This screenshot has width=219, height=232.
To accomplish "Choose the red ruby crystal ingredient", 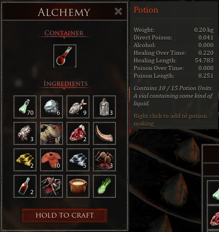I will (x=78, y=133).
